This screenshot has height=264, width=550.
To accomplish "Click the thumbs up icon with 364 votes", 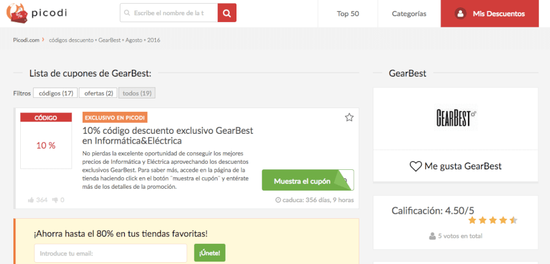I will [31, 200].
